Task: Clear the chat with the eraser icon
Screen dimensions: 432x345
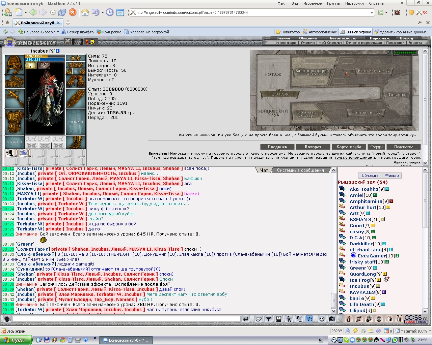Action: (x=258, y=319)
